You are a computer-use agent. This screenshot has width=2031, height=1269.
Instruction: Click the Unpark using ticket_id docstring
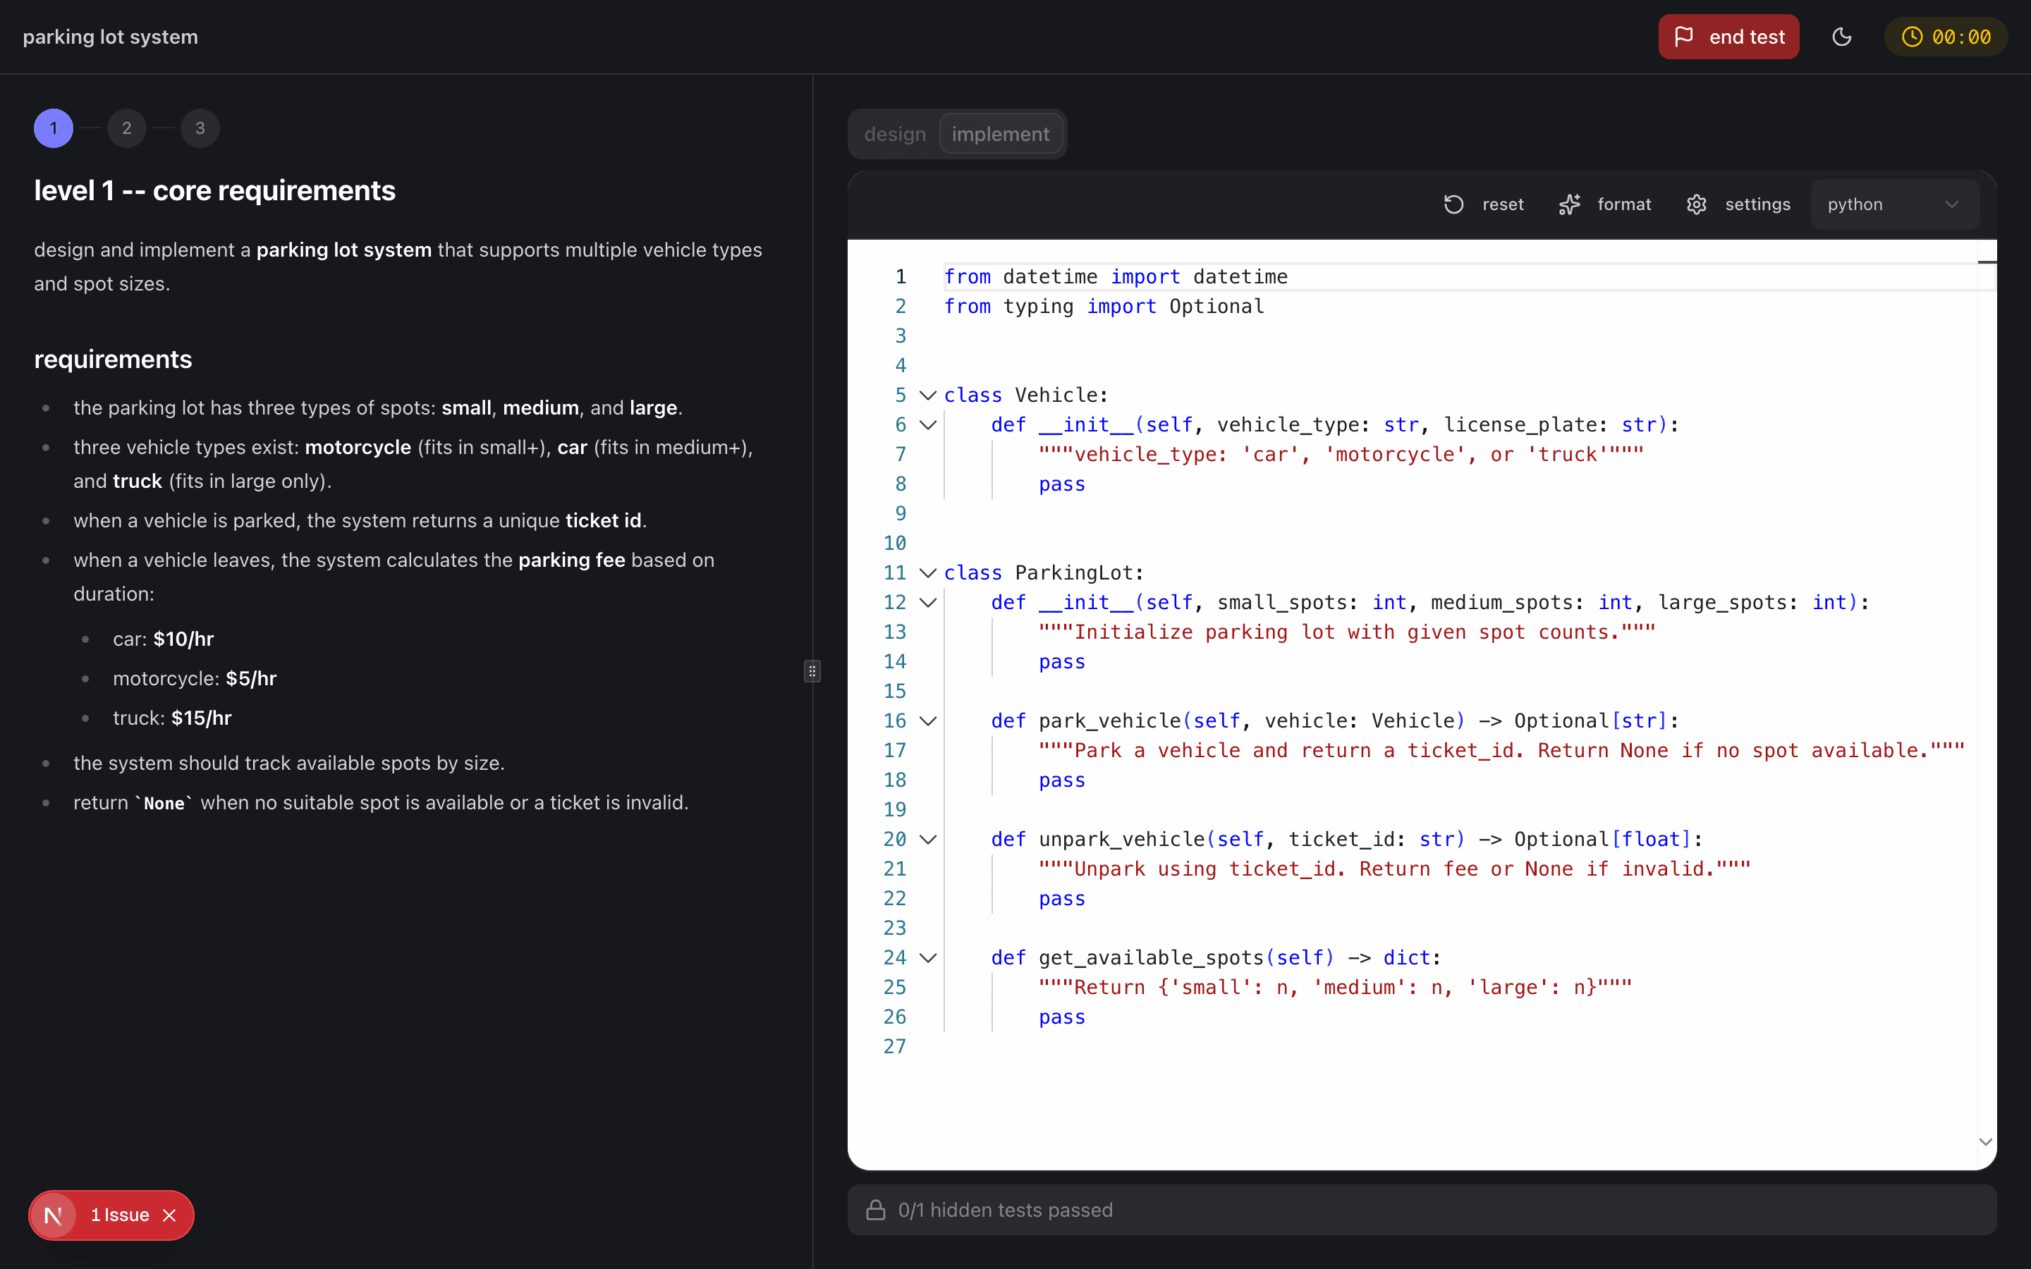tap(1395, 869)
